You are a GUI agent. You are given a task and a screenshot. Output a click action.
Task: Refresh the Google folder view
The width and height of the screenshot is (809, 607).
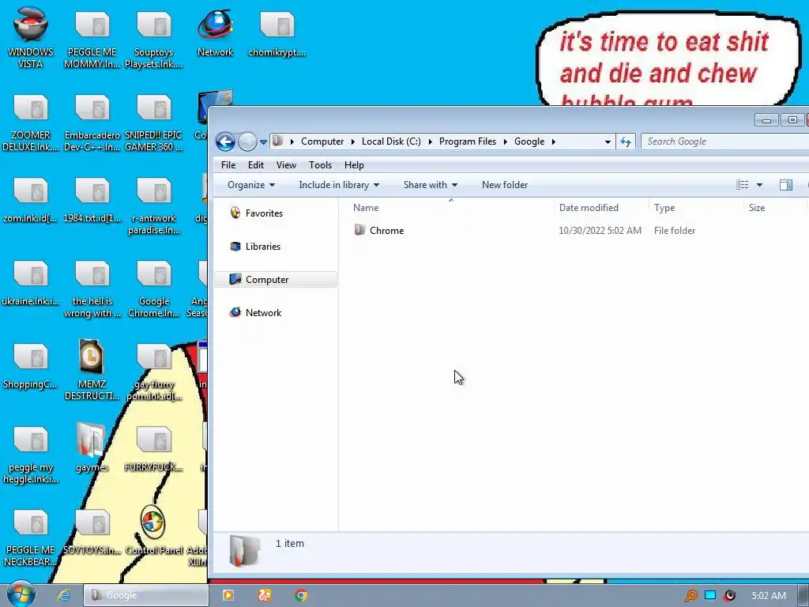[626, 141]
